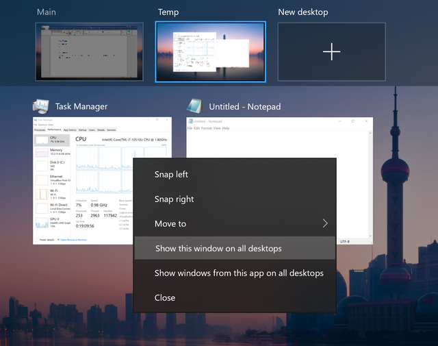Select the CPU graph item in Task Manager sidebar
The height and width of the screenshot is (346, 438).
coord(52,140)
